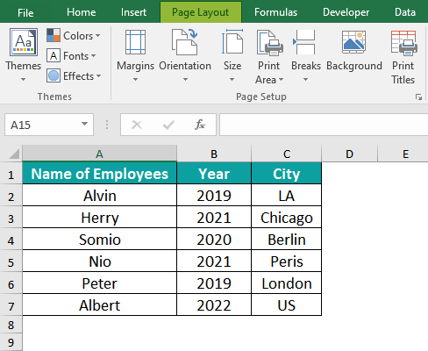The image size is (428, 351).
Task: Select the cell with year 2020
Action: [x=214, y=240]
